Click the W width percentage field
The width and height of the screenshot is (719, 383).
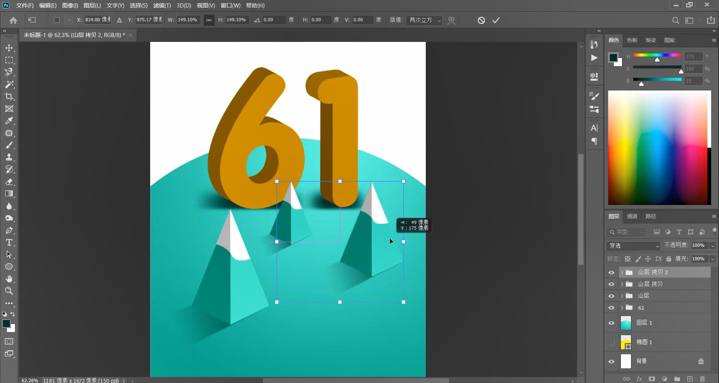[188, 20]
